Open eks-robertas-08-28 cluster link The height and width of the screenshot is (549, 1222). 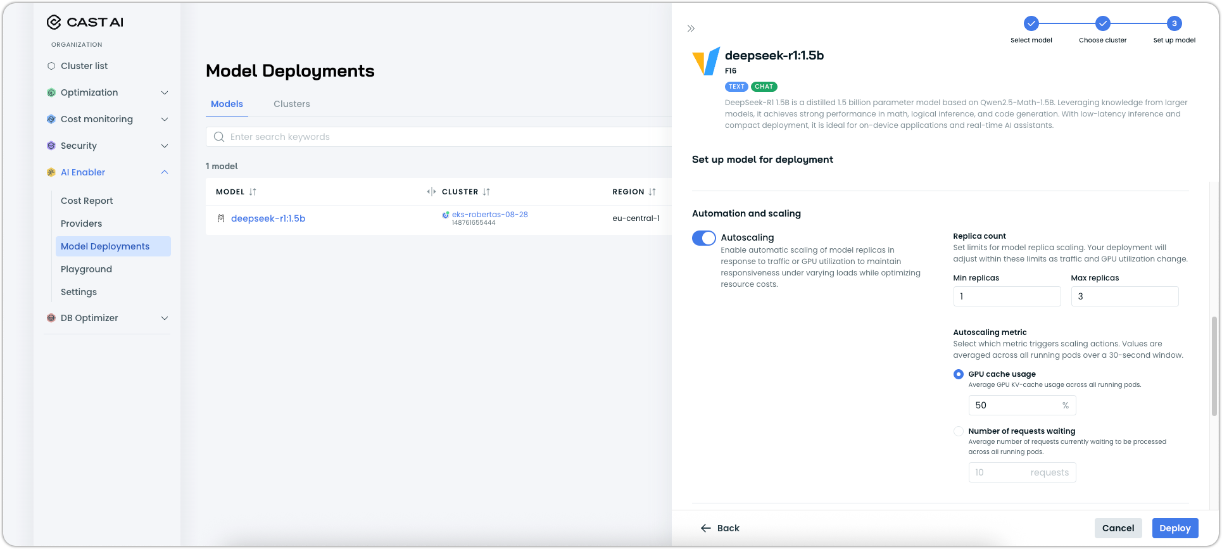(x=490, y=215)
